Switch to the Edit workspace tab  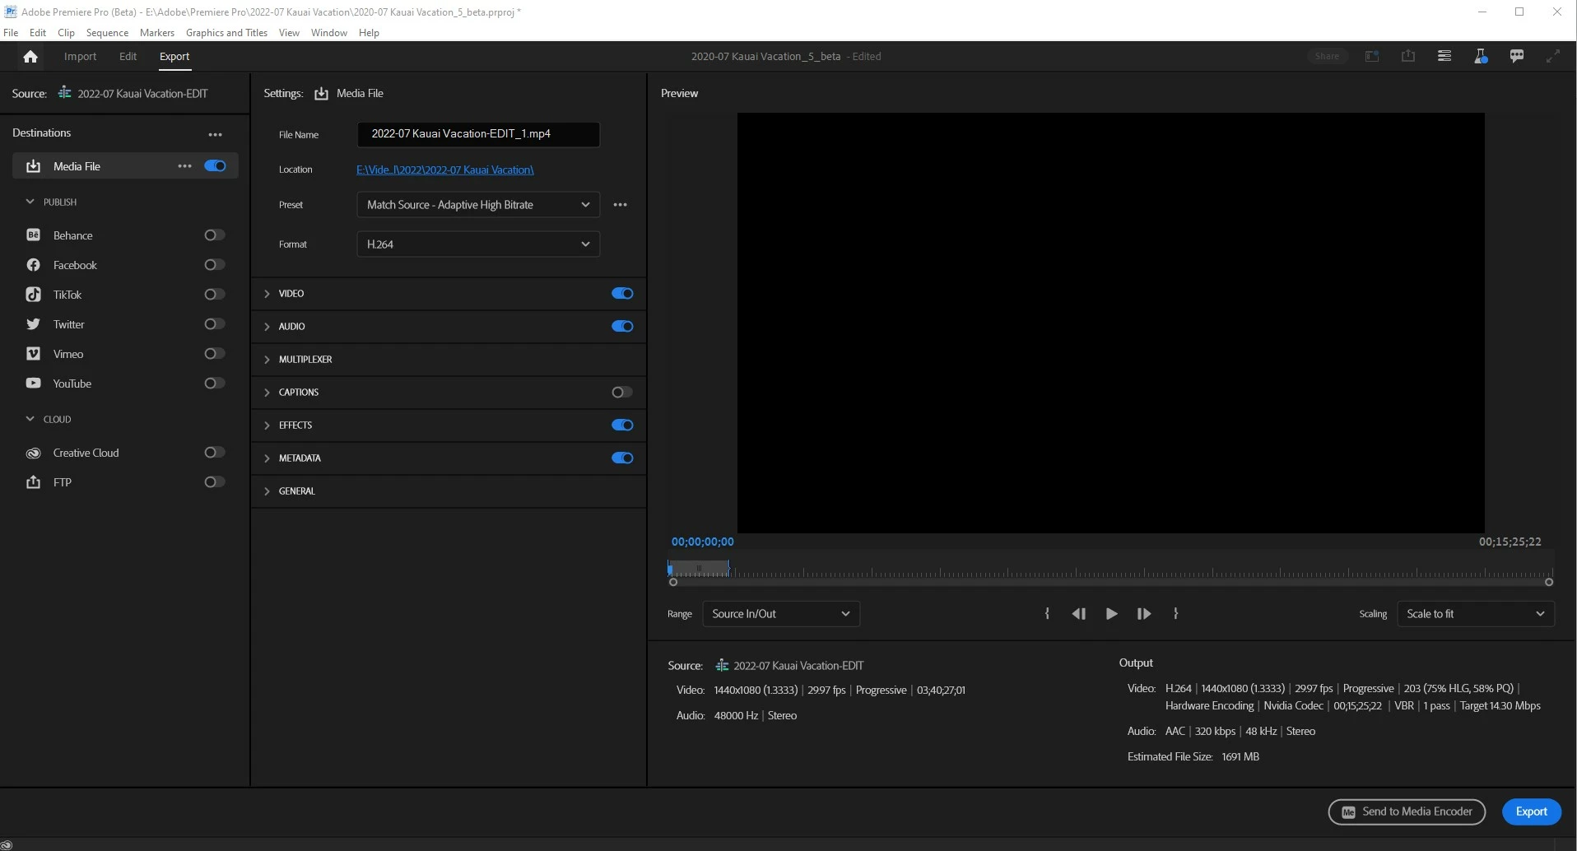[x=128, y=56]
